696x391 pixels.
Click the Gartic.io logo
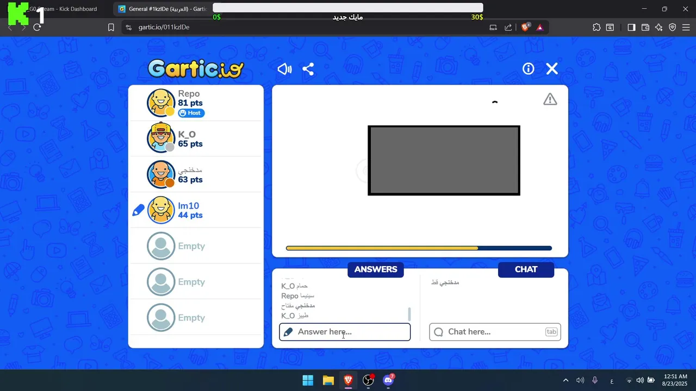coord(196,69)
